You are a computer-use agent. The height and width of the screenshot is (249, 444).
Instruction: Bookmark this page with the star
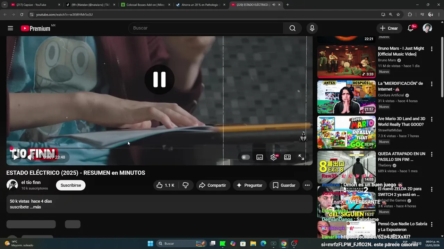[x=398, y=15]
